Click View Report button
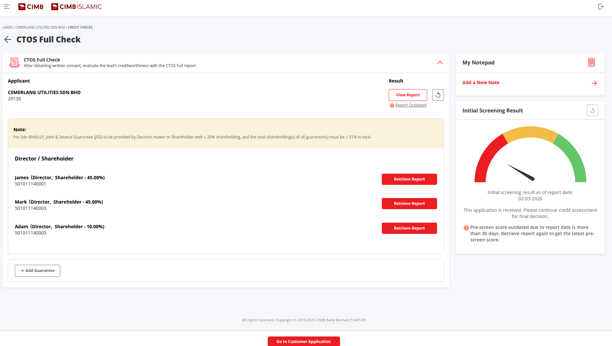This screenshot has height=346, width=612. point(408,95)
